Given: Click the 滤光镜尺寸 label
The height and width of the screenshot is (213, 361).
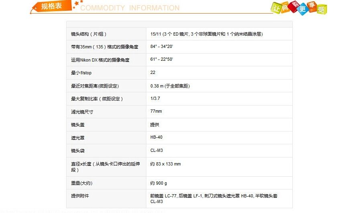Looking at the screenshot, I should pos(82,112).
